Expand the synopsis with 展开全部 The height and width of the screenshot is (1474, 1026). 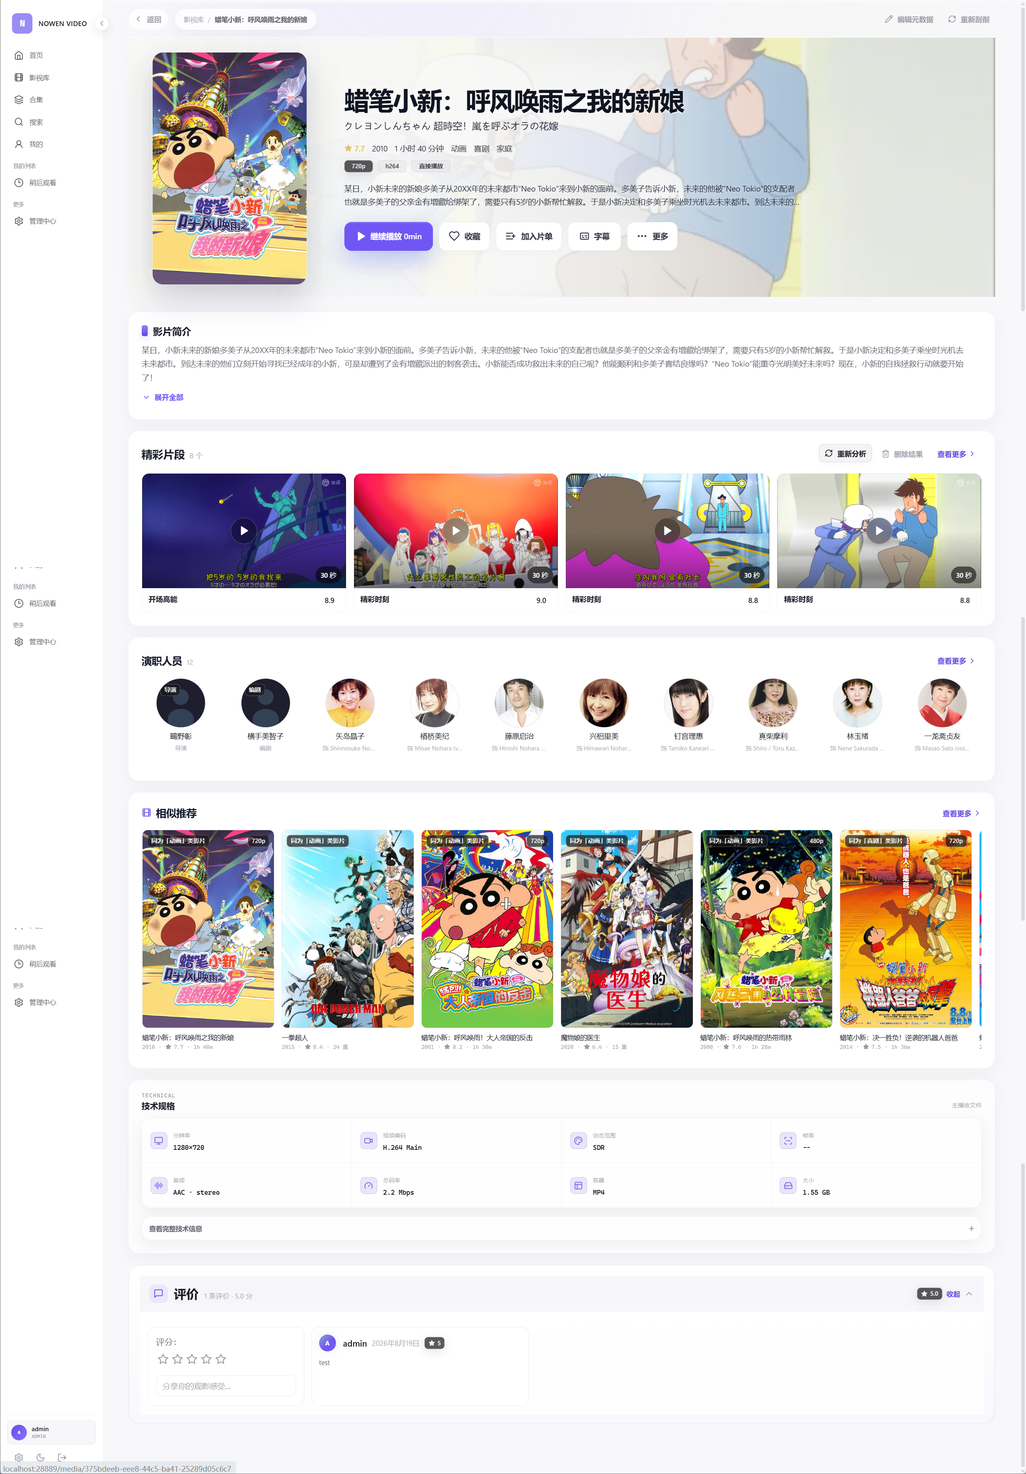[x=163, y=397]
